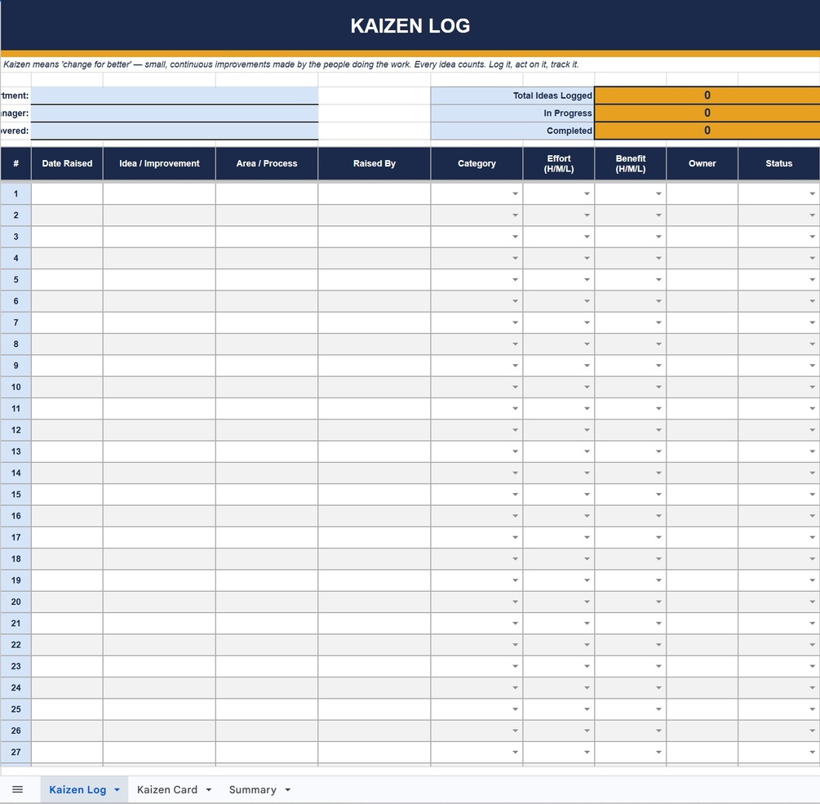Click the Effort (H/M/L) column header

point(559,164)
